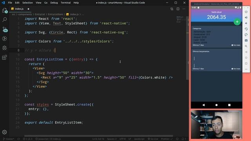Toggle Go Live server in status bar
The width and height of the screenshot is (251, 141).
pyautogui.click(x=153, y=139)
